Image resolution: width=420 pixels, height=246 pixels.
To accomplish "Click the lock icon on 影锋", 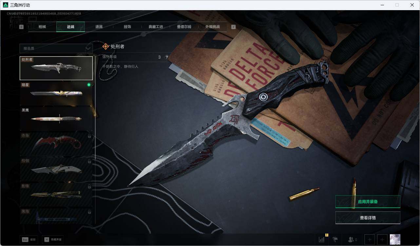I will pos(89,186).
